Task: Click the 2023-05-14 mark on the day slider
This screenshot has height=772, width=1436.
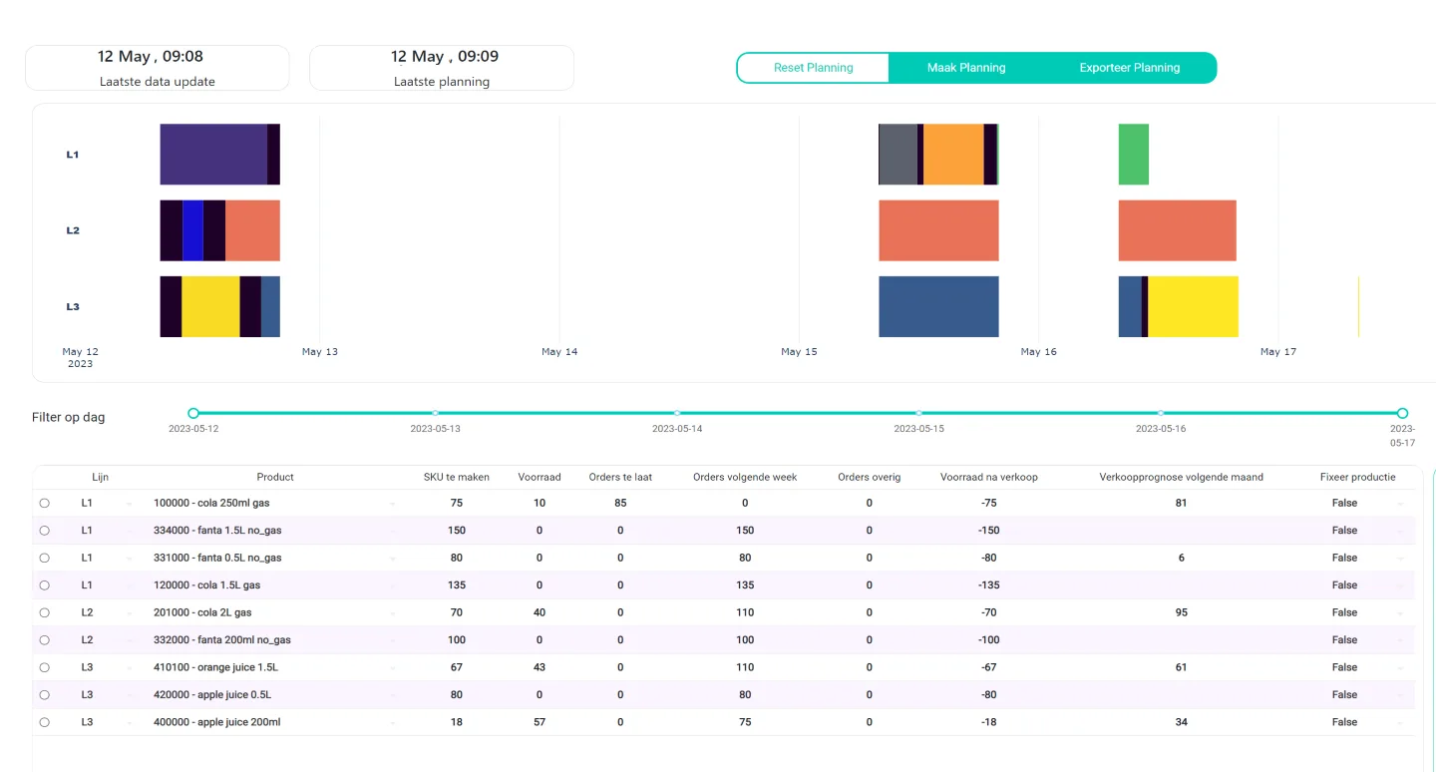Action: 677,413
